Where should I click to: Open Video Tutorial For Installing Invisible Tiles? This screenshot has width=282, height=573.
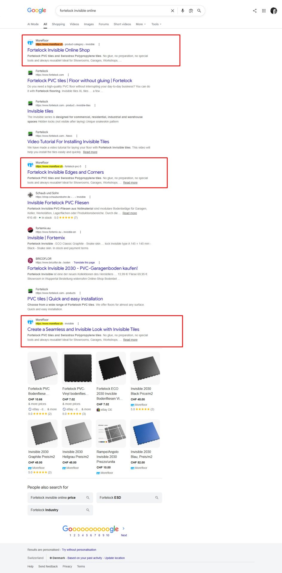[68, 142]
